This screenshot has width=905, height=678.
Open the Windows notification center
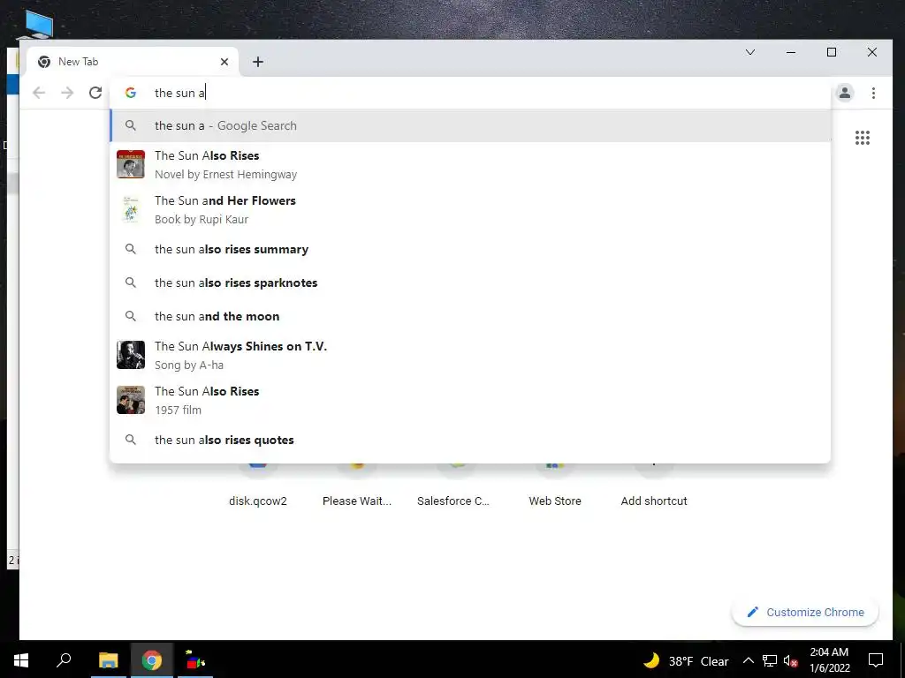tap(876, 660)
